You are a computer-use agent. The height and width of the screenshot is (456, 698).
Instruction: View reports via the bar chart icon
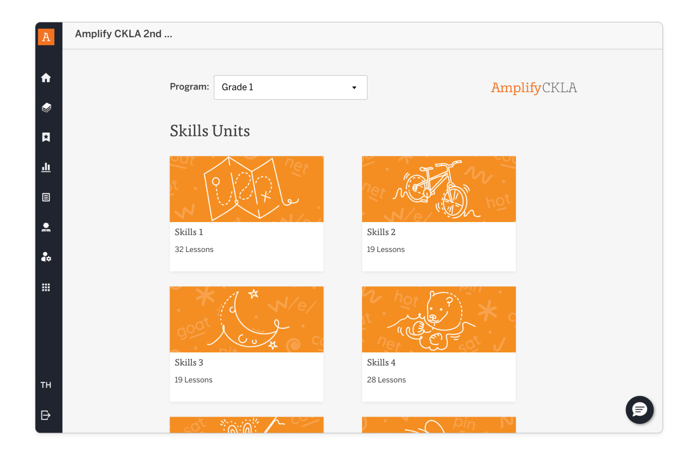coord(46,167)
